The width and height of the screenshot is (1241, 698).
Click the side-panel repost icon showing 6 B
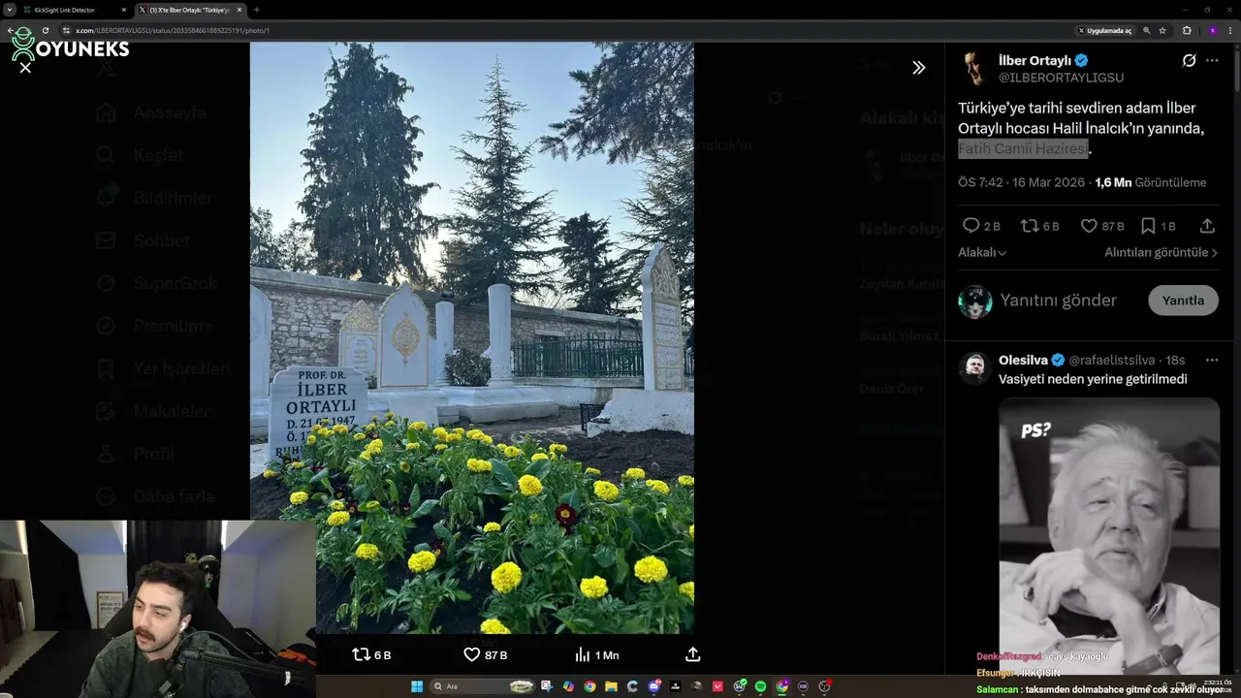tap(1030, 226)
